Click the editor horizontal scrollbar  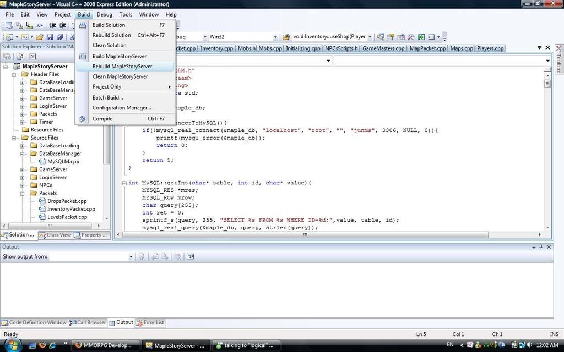tap(305, 234)
